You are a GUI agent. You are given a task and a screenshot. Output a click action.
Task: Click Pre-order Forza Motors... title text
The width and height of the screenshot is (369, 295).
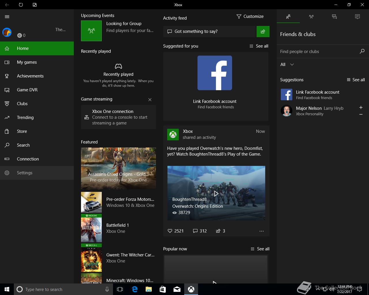tap(130, 199)
